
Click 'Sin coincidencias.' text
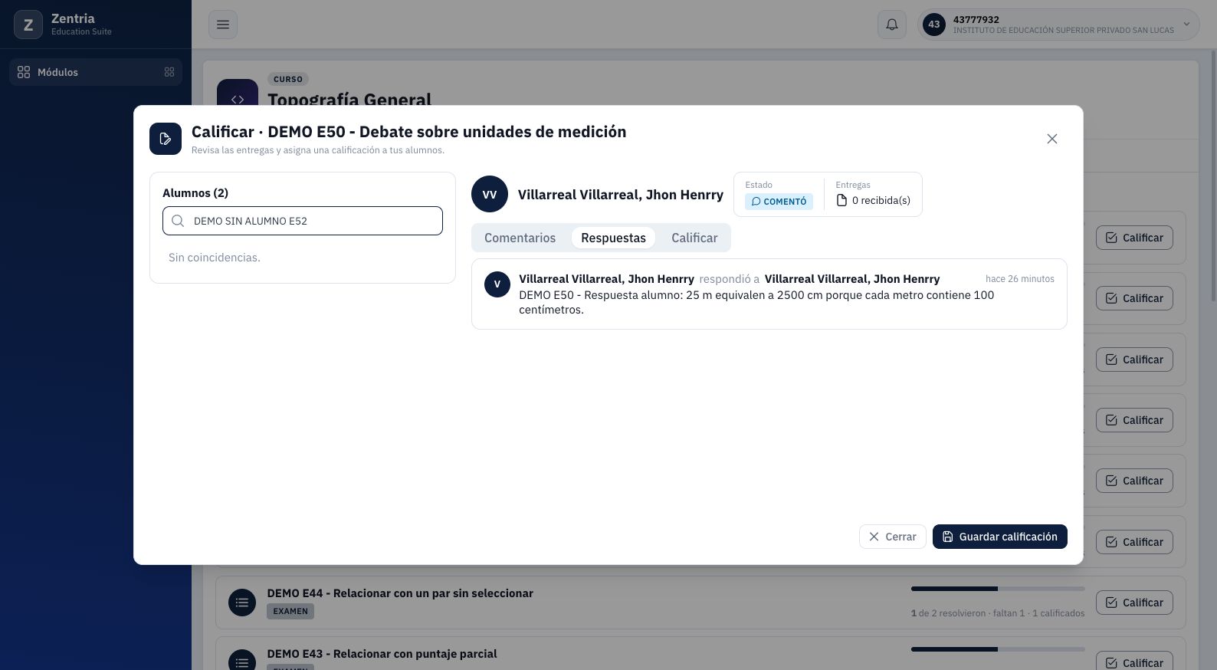215,258
